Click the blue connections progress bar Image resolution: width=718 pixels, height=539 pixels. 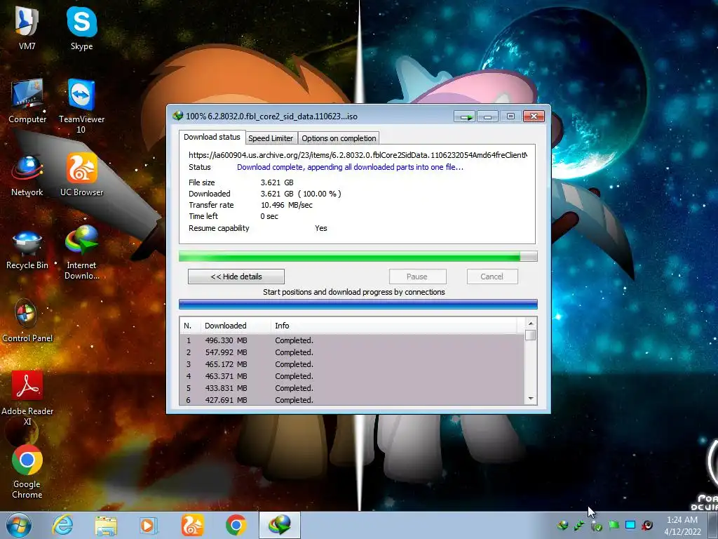(358, 305)
